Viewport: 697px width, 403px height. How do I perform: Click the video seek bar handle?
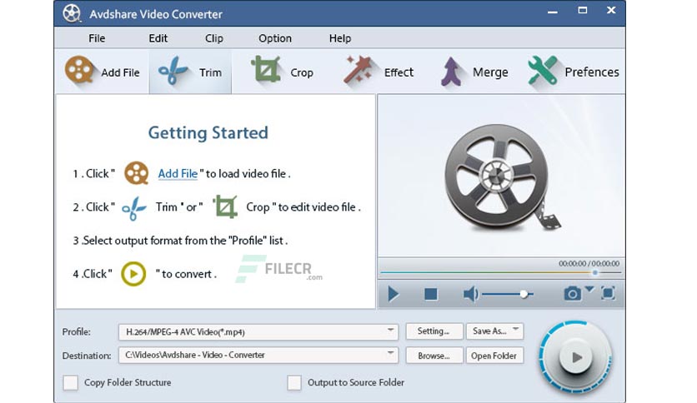pos(594,272)
